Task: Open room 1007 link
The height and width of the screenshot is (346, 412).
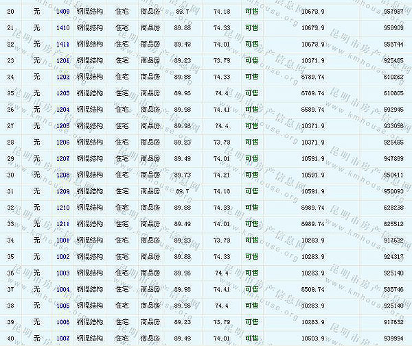Action: [x=62, y=338]
